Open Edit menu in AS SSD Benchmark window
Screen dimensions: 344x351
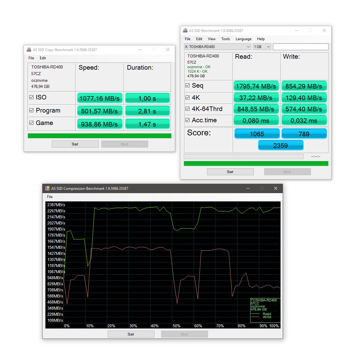click(199, 39)
